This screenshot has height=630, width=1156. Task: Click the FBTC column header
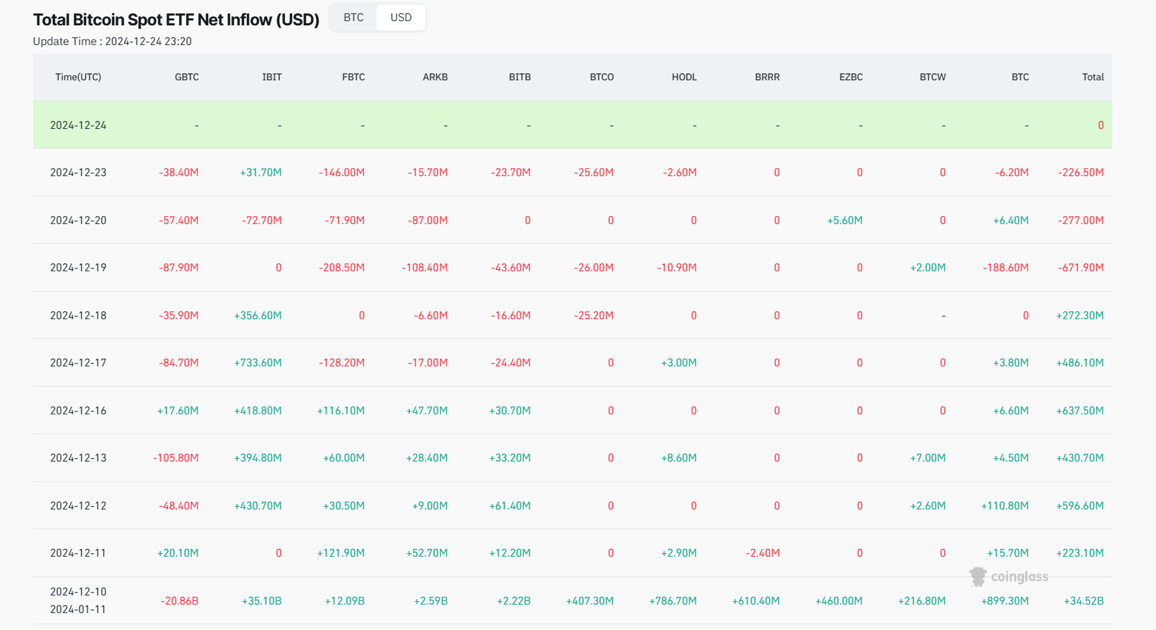pos(353,78)
